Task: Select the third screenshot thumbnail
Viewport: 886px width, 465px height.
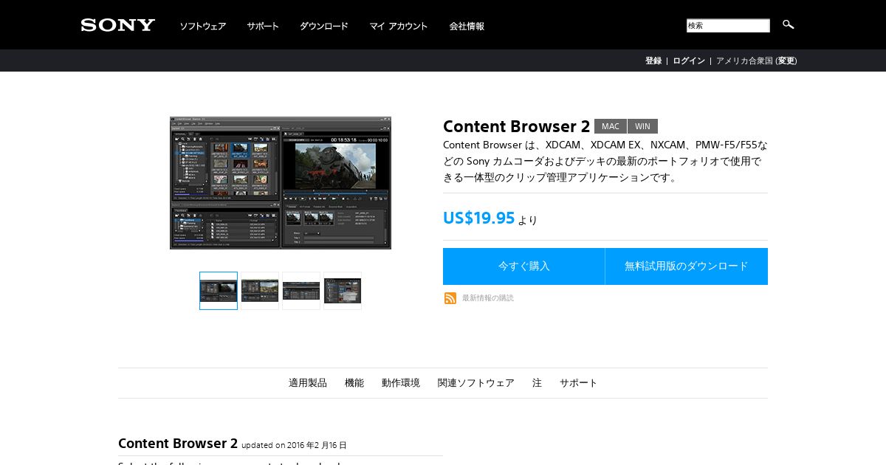Action: click(x=301, y=291)
